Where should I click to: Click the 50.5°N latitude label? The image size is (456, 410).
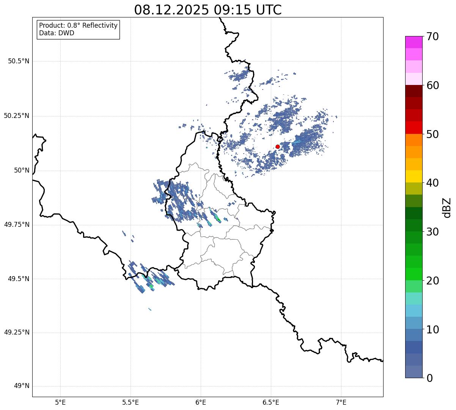pos(19,61)
